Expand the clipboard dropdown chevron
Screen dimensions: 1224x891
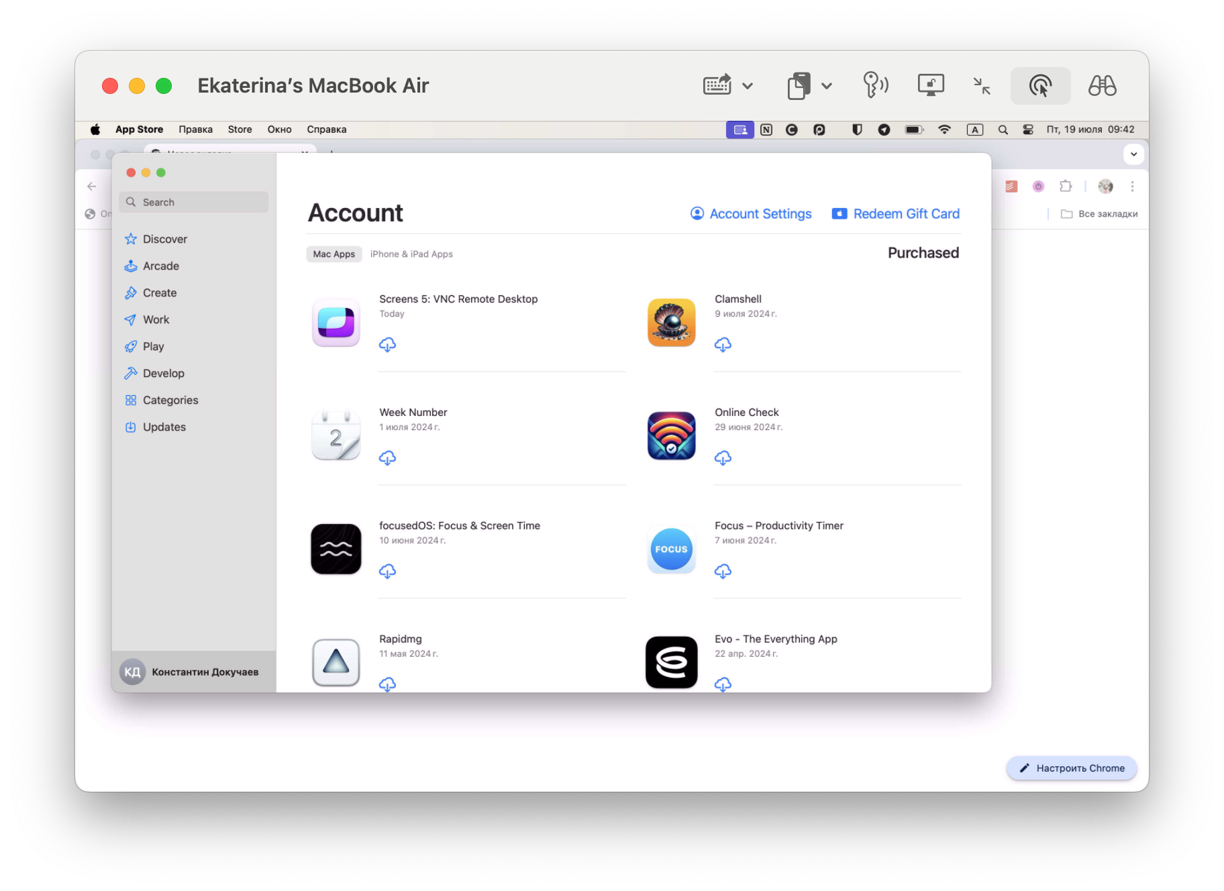point(827,86)
